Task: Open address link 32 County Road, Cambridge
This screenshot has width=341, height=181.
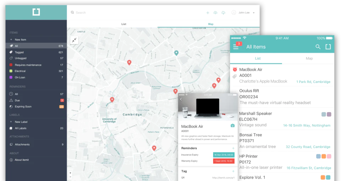Action: [x=308, y=147]
